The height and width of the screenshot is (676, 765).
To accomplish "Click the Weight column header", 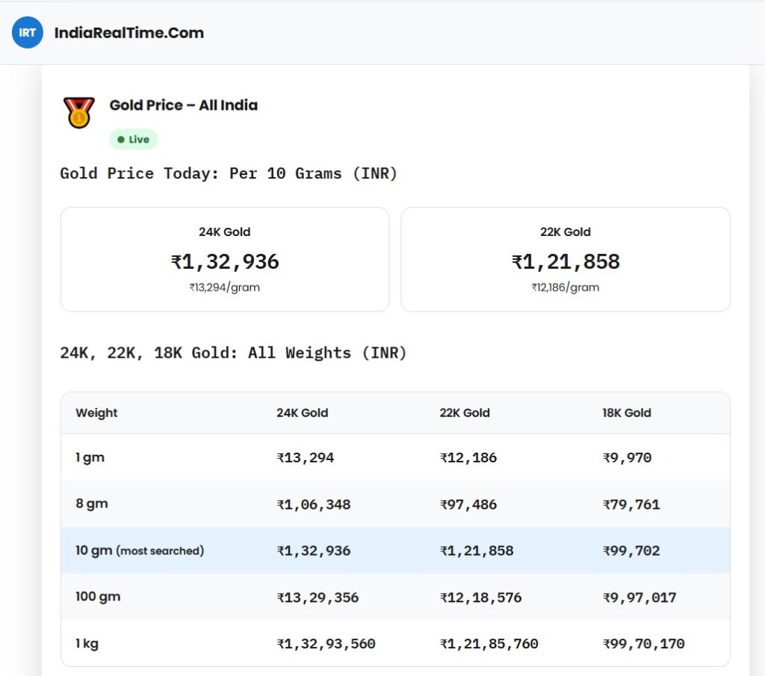I will point(96,412).
